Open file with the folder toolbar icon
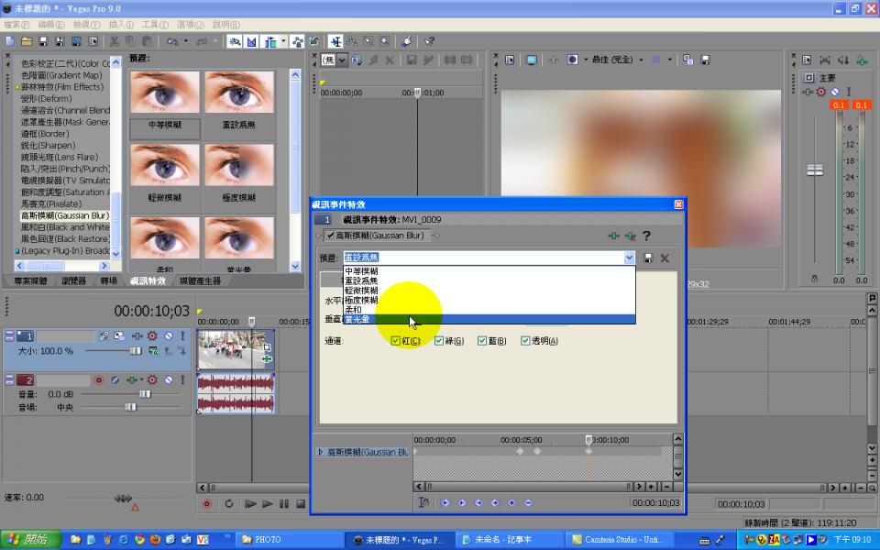Screen dimensions: 880x550 [x=27, y=41]
